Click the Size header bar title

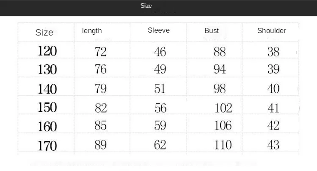[146, 6]
